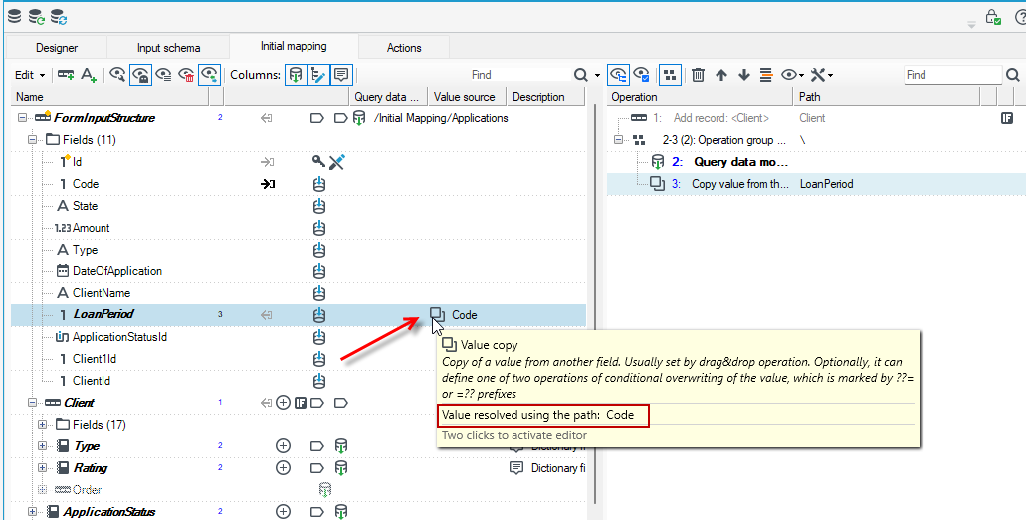Toggle the eye with teal database filter
This screenshot has height=520, width=1026.
(x=209, y=75)
